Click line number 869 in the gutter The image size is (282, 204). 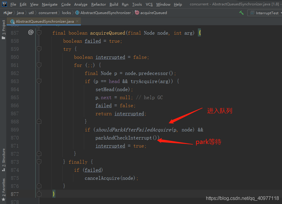pyautogui.click(x=15, y=130)
